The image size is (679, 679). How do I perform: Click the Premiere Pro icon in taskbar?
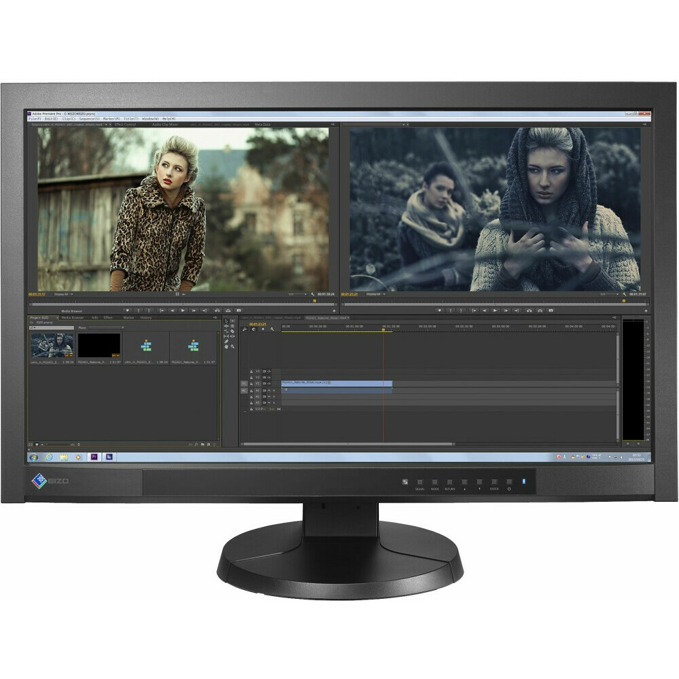click(x=95, y=457)
